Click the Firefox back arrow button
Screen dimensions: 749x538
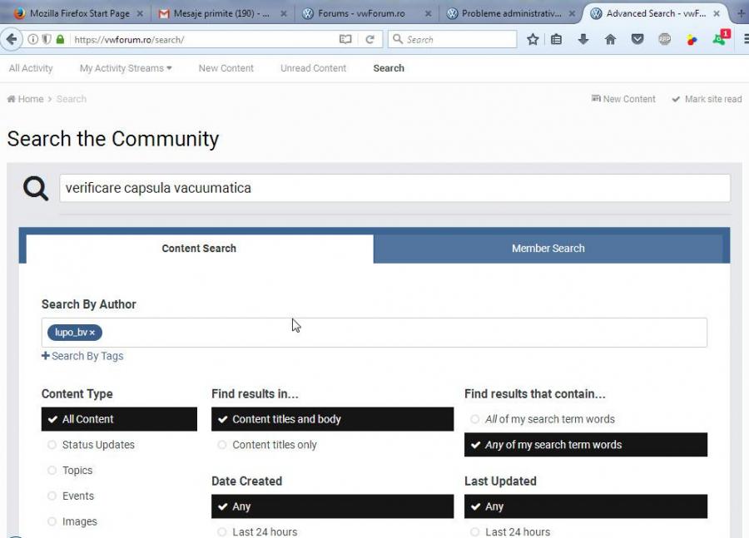12,39
